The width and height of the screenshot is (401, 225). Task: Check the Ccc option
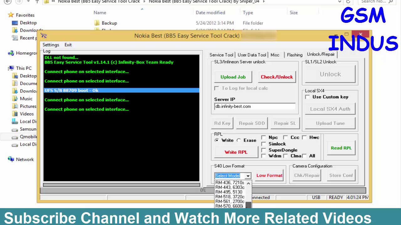click(x=285, y=137)
